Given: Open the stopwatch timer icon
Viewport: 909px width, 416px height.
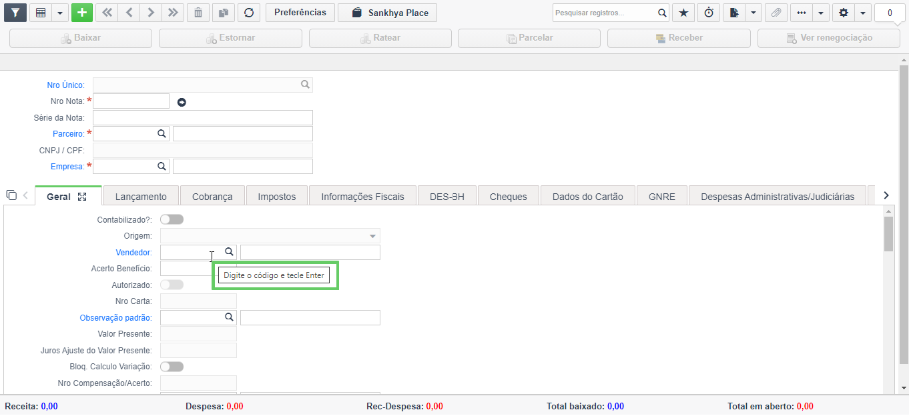Looking at the screenshot, I should (x=709, y=13).
